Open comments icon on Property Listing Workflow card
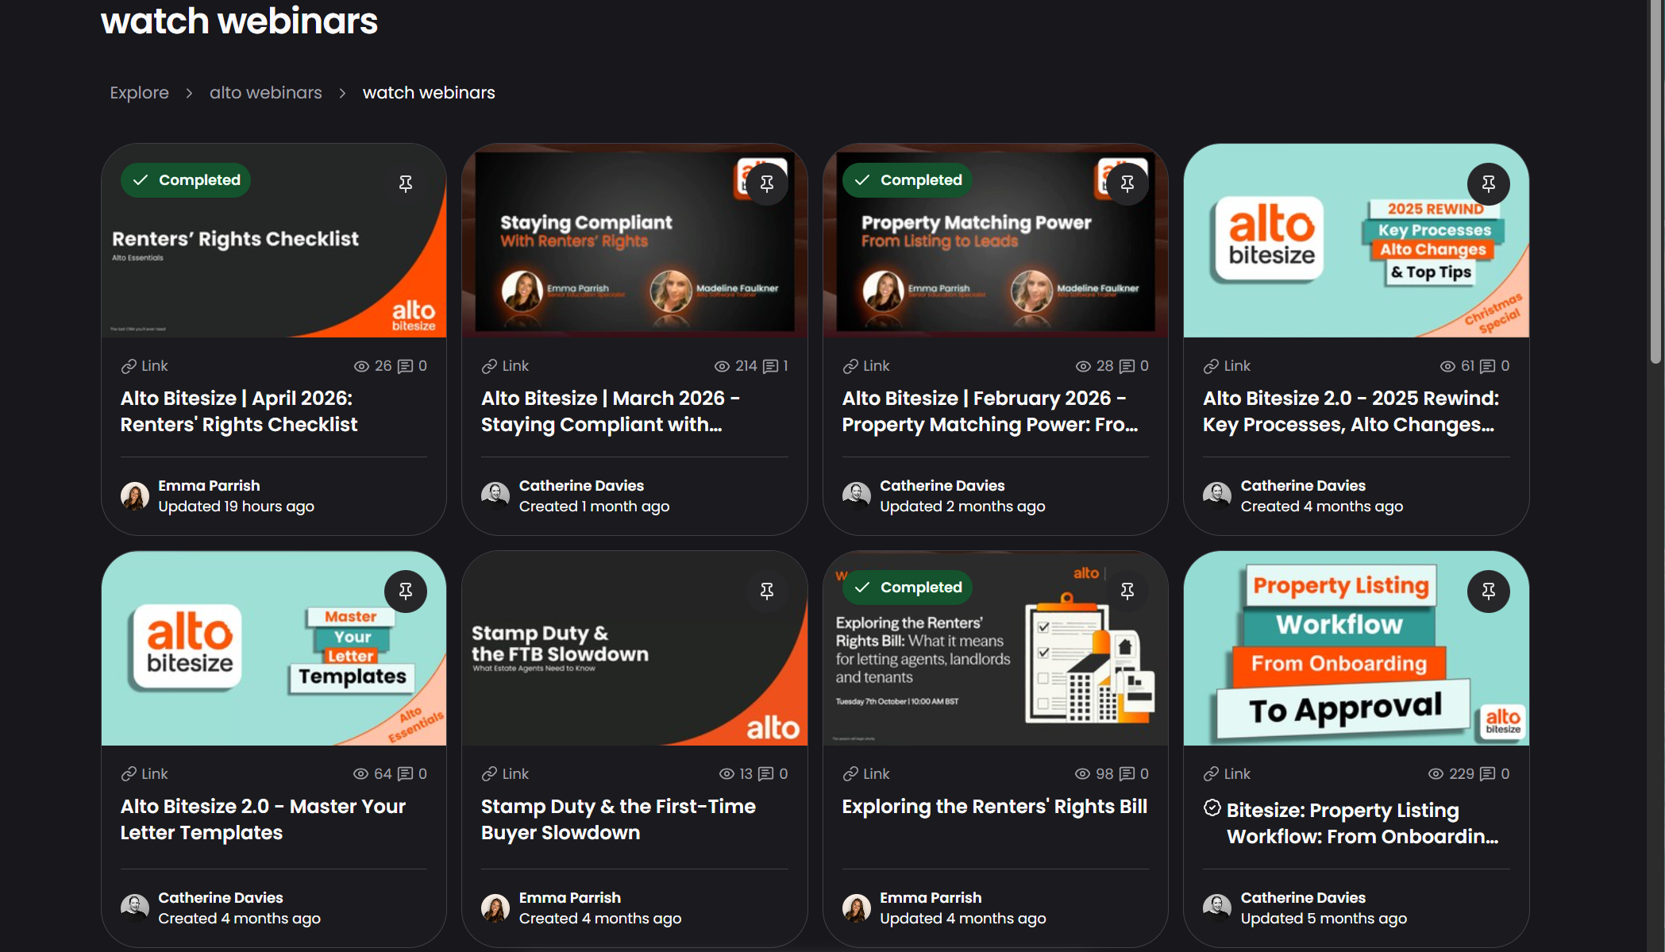The image size is (1665, 952). tap(1488, 773)
